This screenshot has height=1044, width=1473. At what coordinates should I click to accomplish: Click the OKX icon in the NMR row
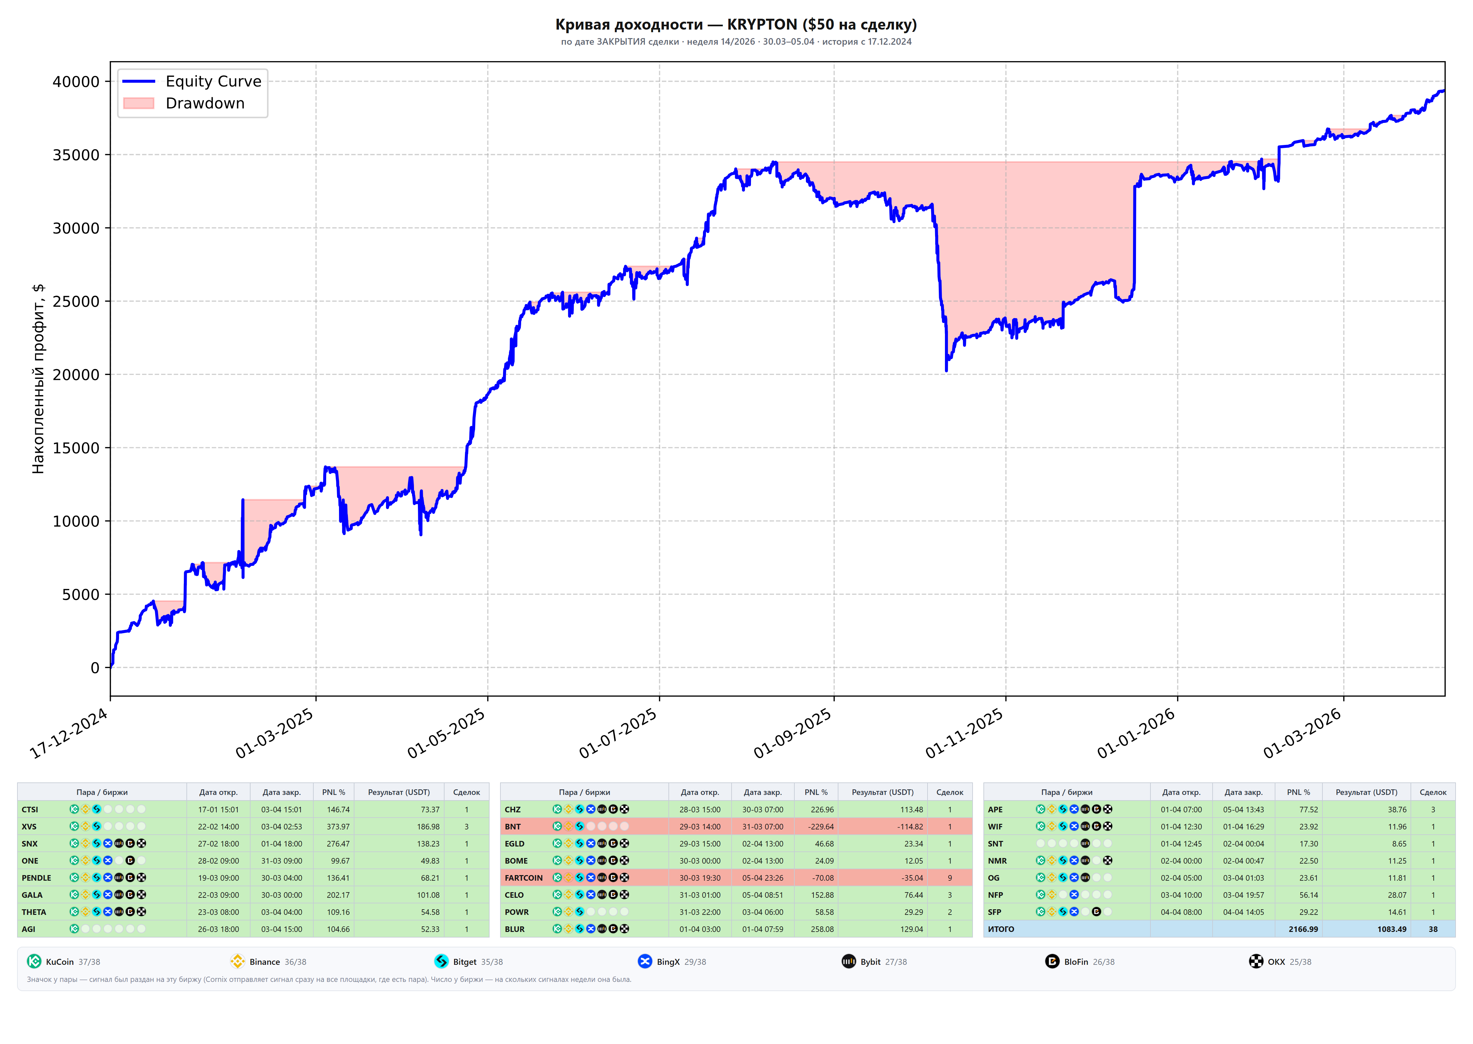1108,860
